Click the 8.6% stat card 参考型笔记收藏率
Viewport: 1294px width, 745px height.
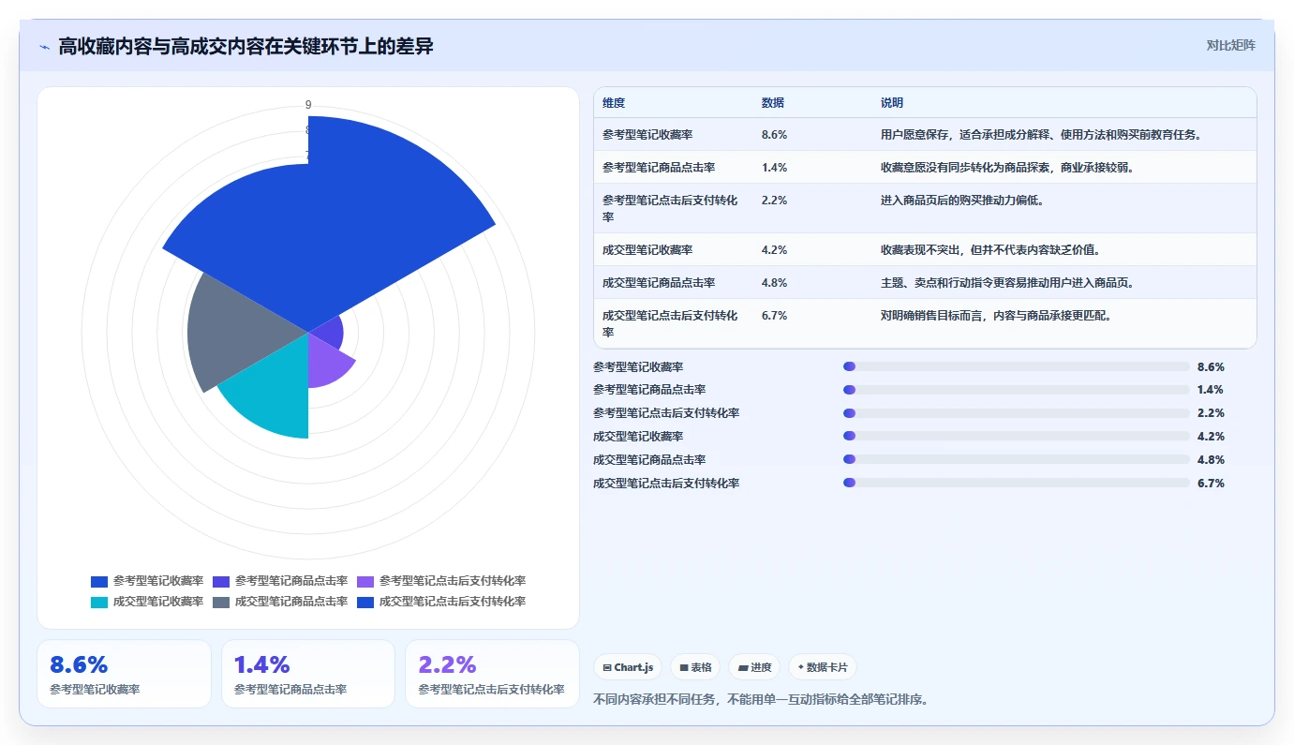[124, 674]
